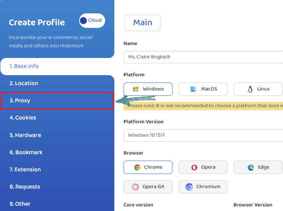
Task: Toggle the Cloud switch
Action: tap(92, 21)
